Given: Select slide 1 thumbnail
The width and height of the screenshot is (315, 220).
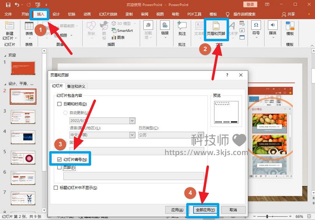Looking at the screenshot, I should (x=23, y=68).
